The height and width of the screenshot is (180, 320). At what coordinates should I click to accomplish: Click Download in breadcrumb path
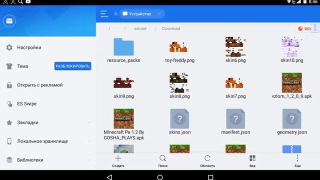pos(171,28)
